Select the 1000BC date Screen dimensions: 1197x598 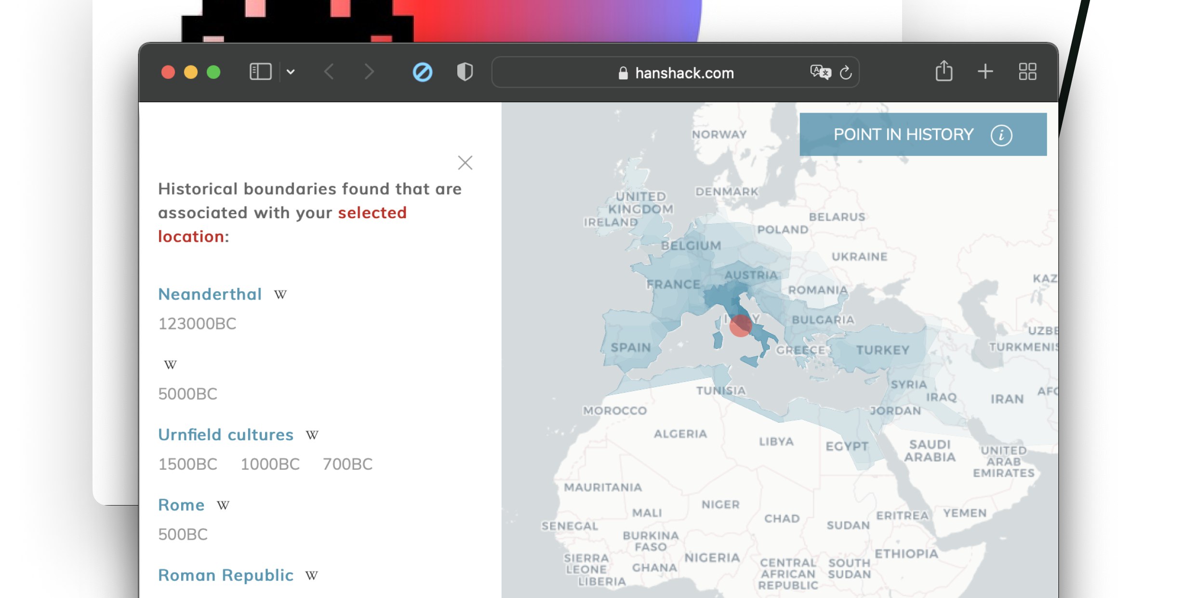coord(270,464)
